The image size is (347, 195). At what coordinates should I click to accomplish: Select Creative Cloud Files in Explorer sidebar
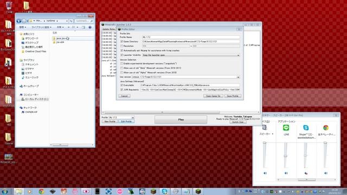[x=34, y=51]
